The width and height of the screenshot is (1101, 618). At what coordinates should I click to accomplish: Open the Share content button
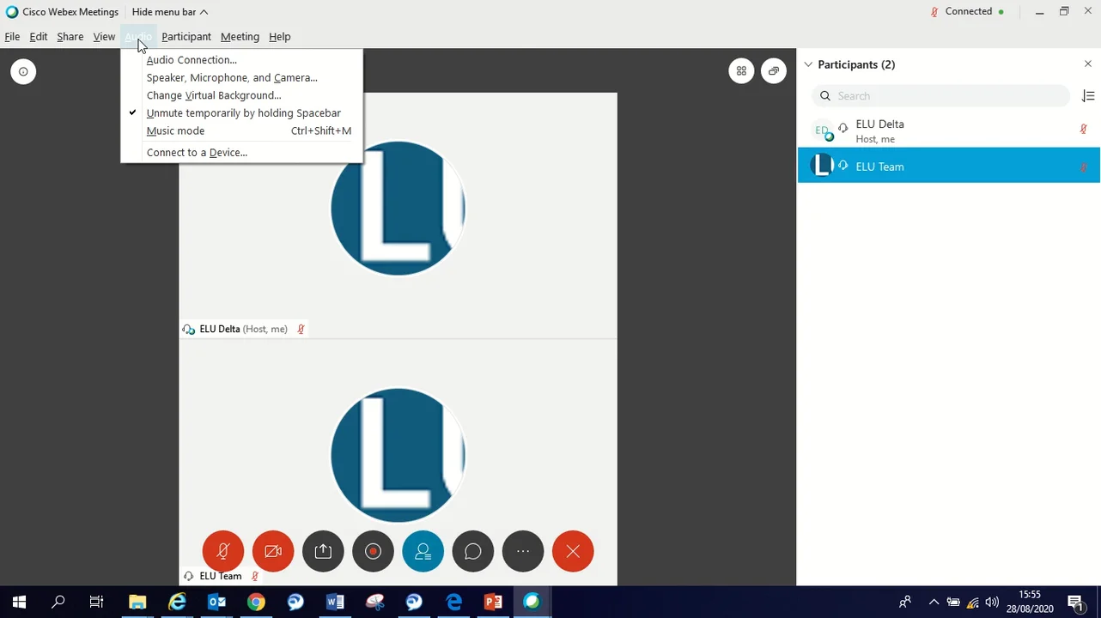click(323, 551)
